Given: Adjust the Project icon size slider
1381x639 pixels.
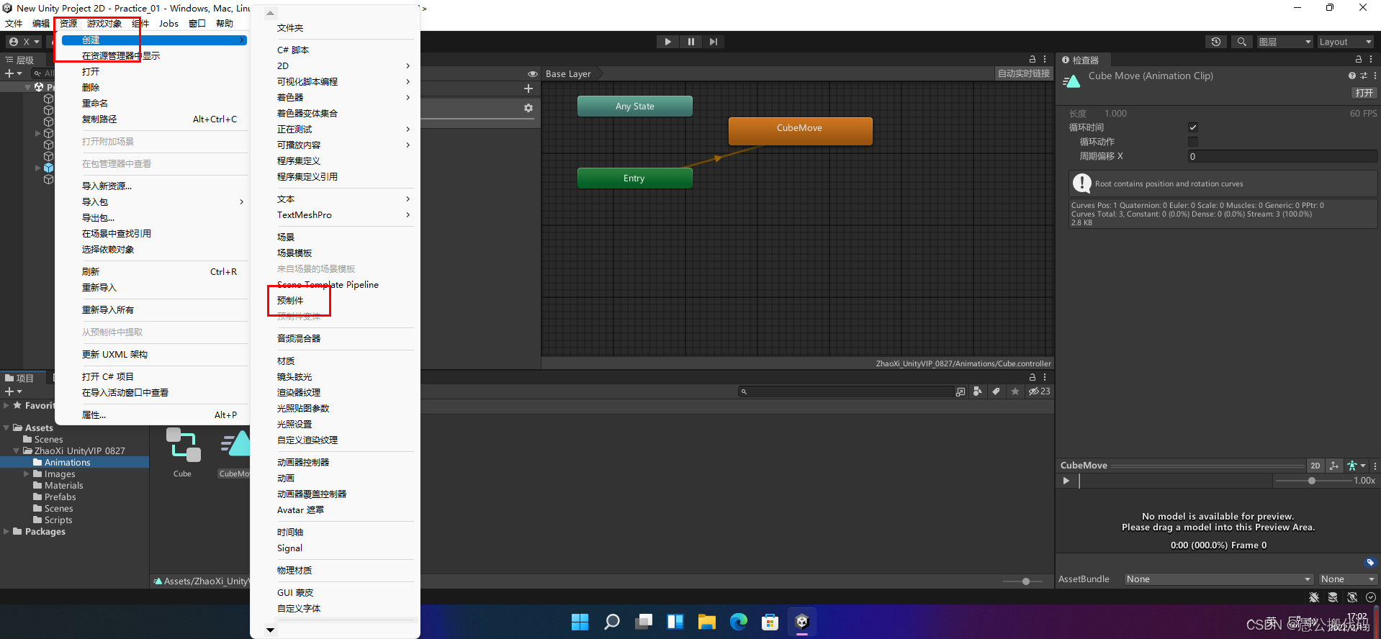Looking at the screenshot, I should (1026, 581).
